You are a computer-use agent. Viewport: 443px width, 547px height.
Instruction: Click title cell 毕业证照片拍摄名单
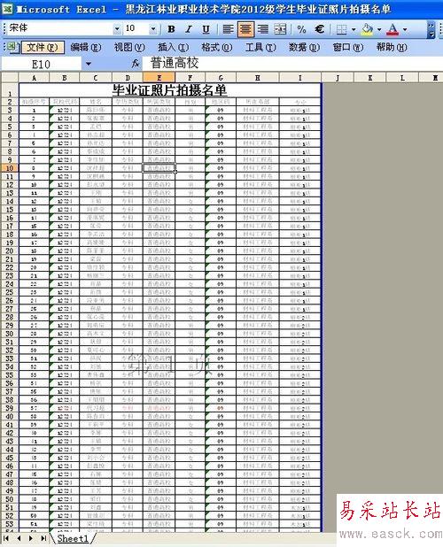tap(169, 90)
